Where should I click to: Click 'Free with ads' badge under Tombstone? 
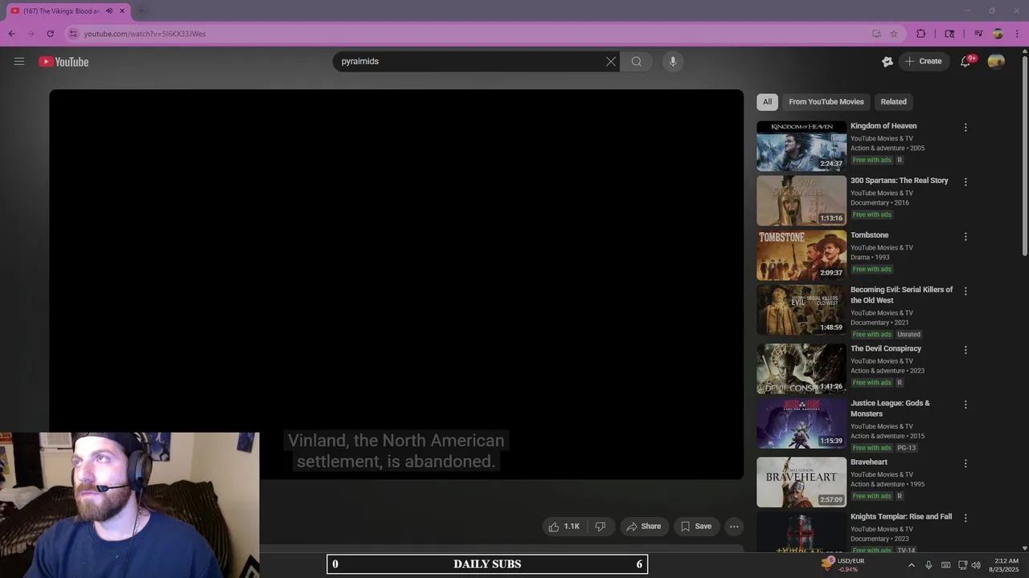(871, 269)
